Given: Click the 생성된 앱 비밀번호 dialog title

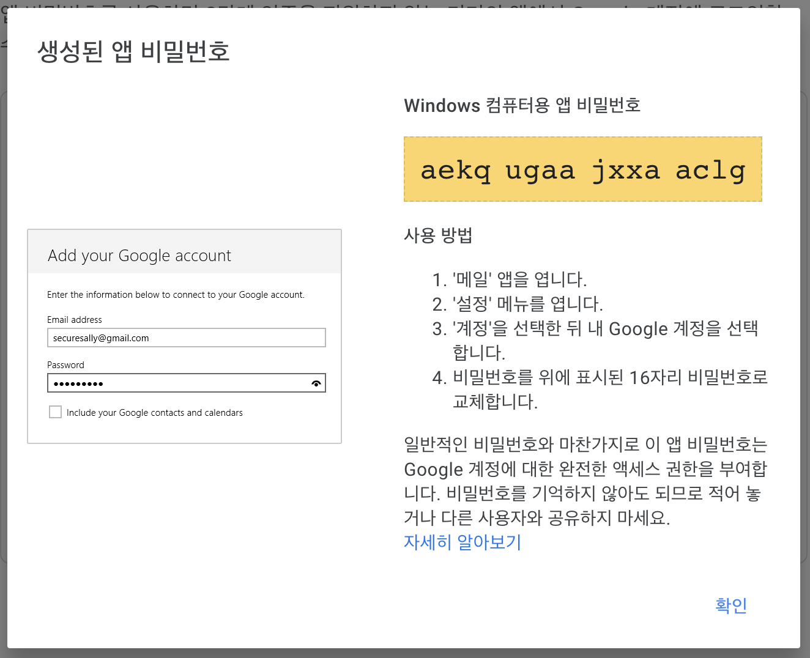Looking at the screenshot, I should 133,51.
